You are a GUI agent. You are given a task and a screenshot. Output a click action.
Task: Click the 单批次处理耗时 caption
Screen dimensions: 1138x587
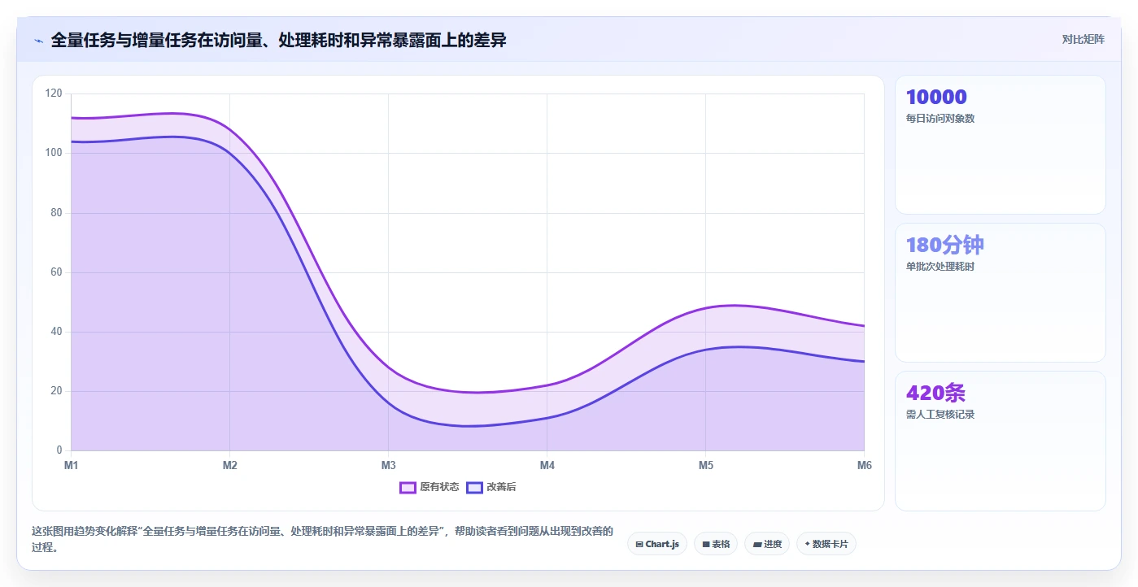click(x=940, y=267)
